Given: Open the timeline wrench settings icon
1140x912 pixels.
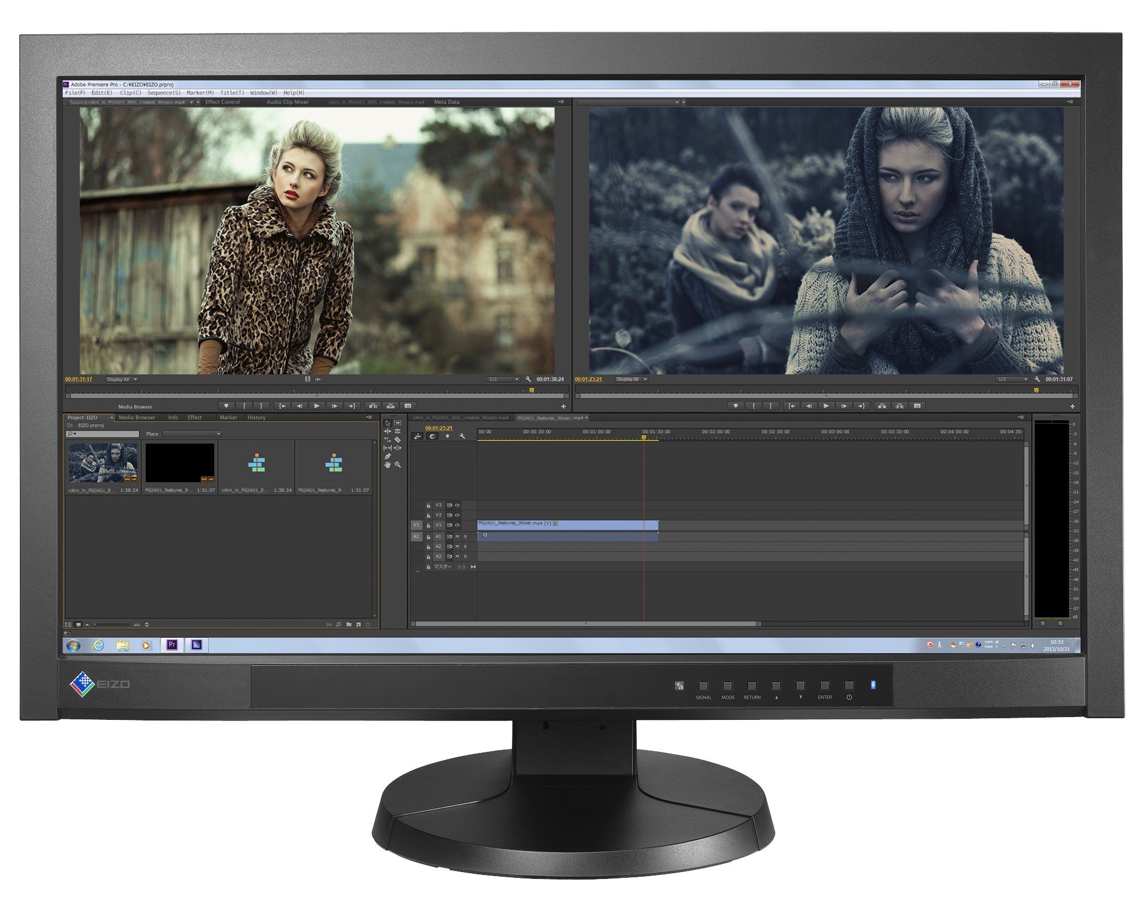Looking at the screenshot, I should point(462,437).
